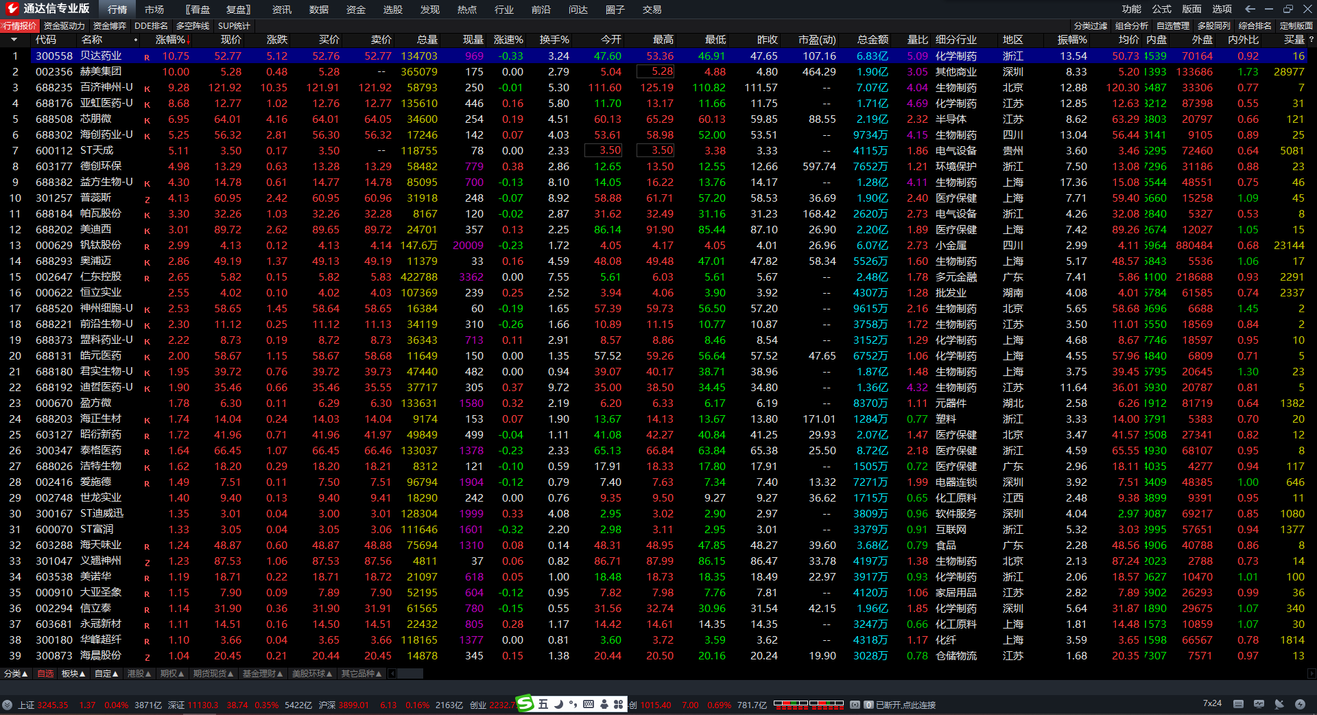Click the horizontal scroll left arrow at bottom
The width and height of the screenshot is (1317, 715).
point(392,674)
